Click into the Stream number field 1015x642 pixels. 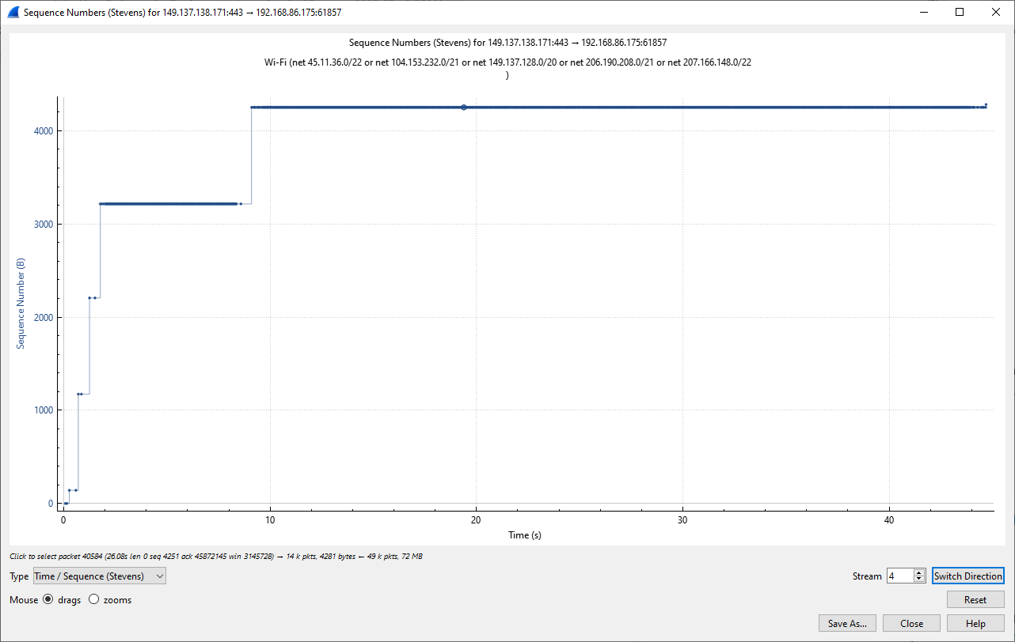899,576
